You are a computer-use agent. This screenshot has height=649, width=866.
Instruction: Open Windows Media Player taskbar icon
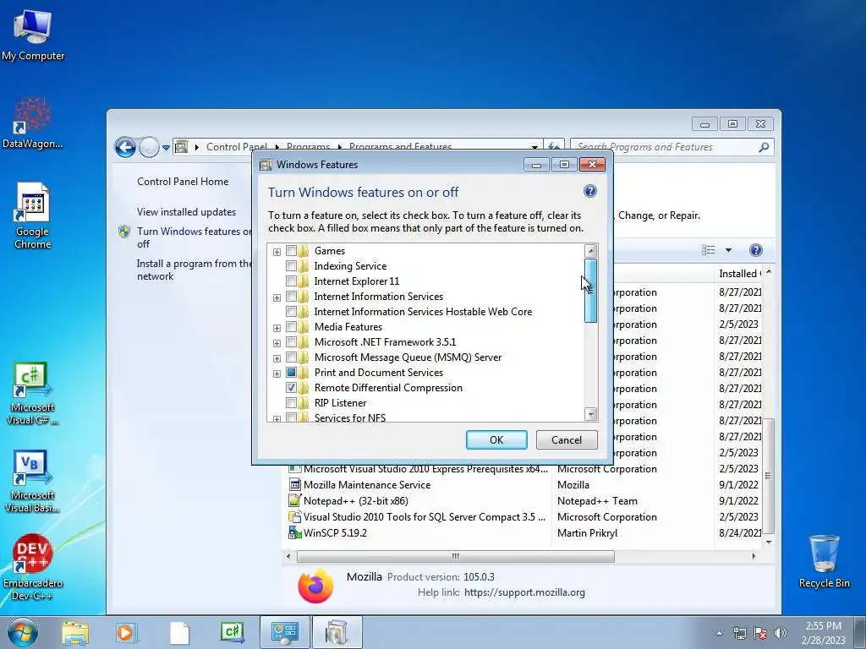(x=126, y=633)
